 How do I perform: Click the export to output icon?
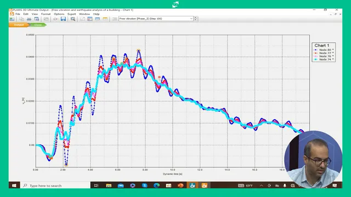[37, 19]
